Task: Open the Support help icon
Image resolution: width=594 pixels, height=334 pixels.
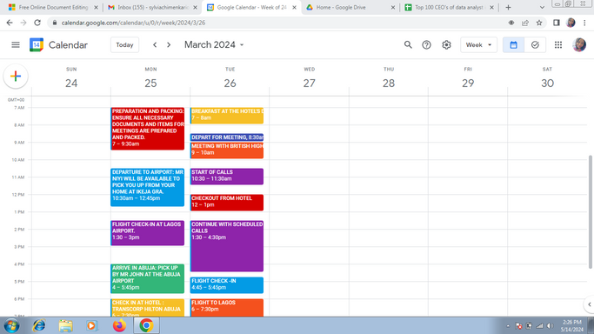Action: point(426,44)
